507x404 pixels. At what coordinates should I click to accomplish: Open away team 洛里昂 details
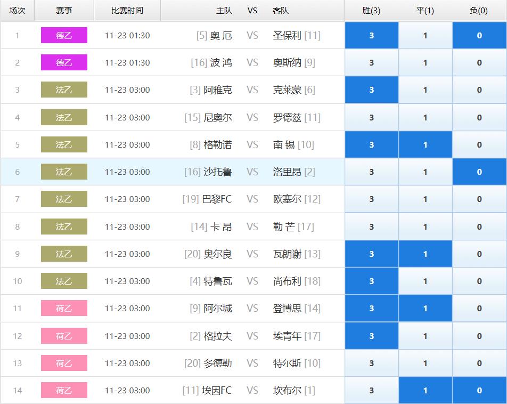[287, 172]
